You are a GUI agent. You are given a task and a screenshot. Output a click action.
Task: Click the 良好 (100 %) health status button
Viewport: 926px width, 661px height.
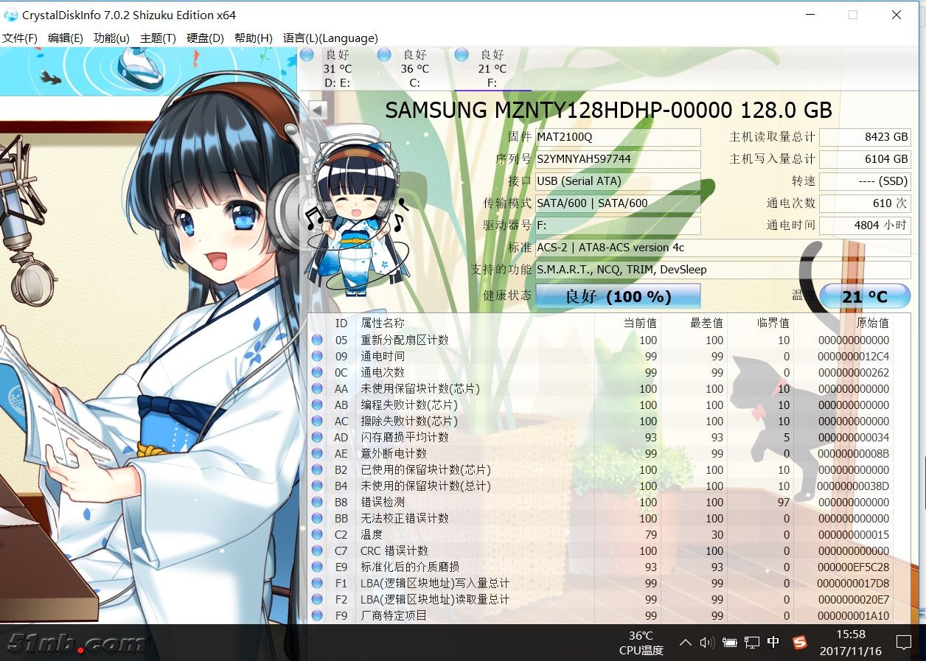coord(618,296)
